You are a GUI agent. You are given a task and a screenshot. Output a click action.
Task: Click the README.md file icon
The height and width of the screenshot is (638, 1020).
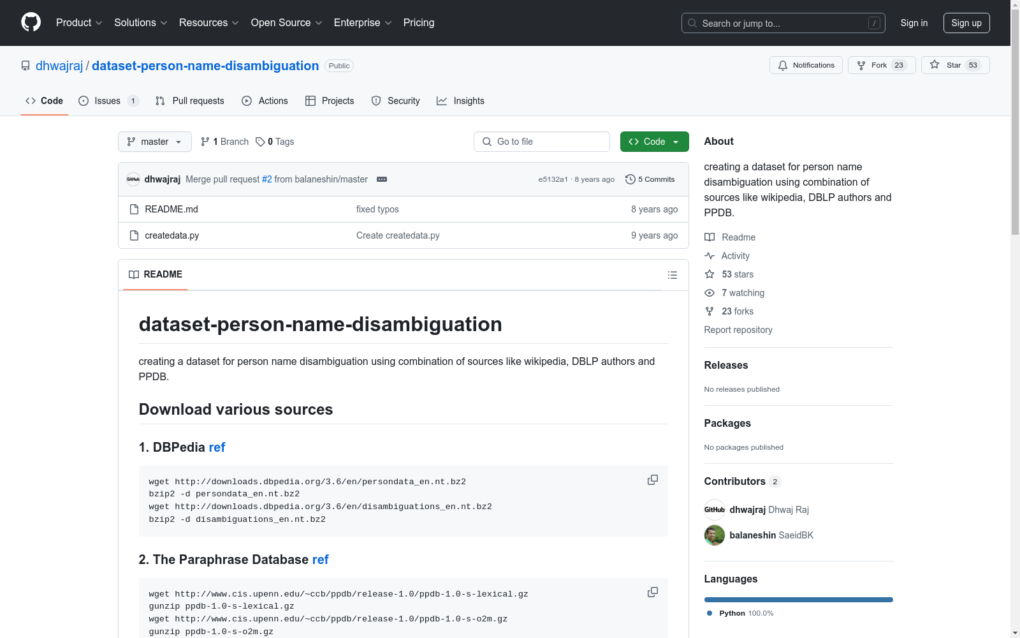pyautogui.click(x=134, y=209)
